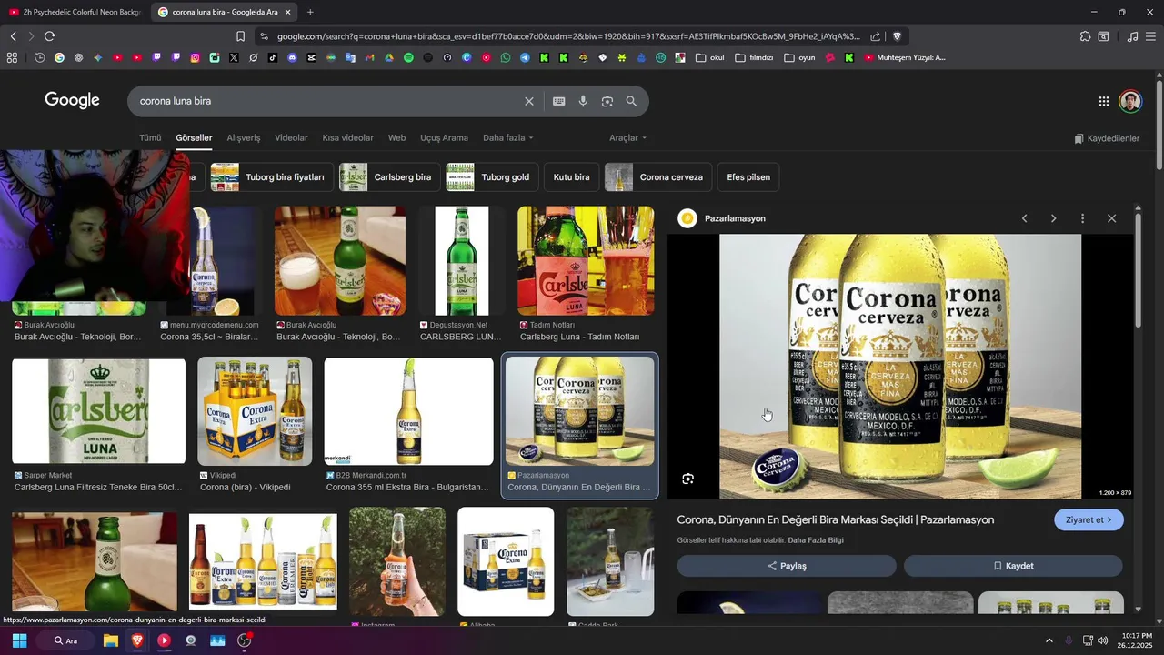Show previous image in preview panel

(x=1024, y=218)
